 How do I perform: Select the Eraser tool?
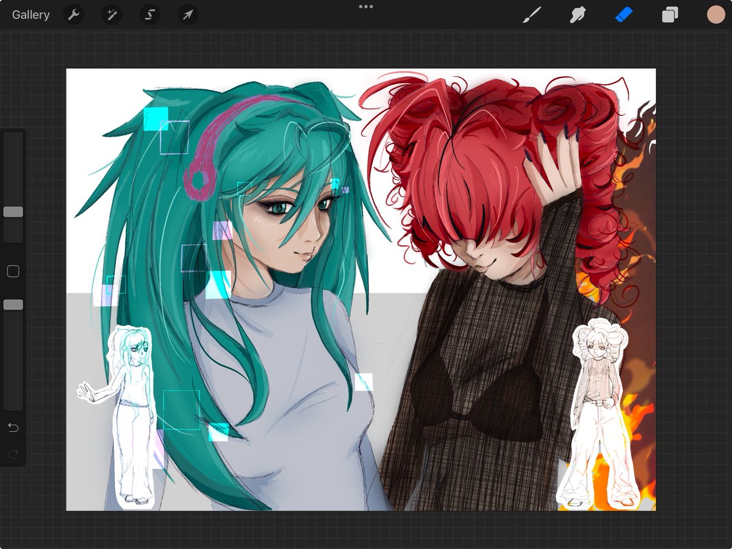[624, 15]
